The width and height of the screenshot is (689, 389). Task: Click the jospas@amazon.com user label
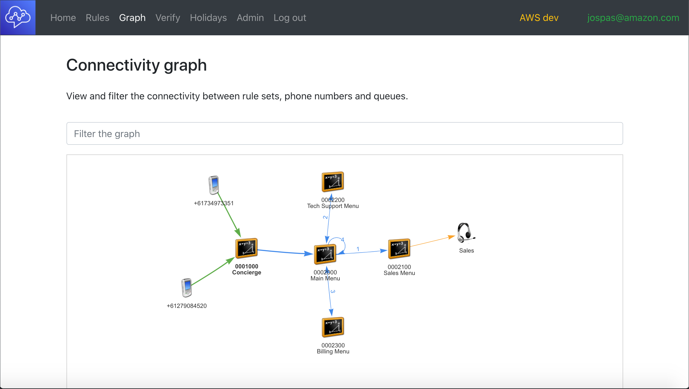click(633, 18)
